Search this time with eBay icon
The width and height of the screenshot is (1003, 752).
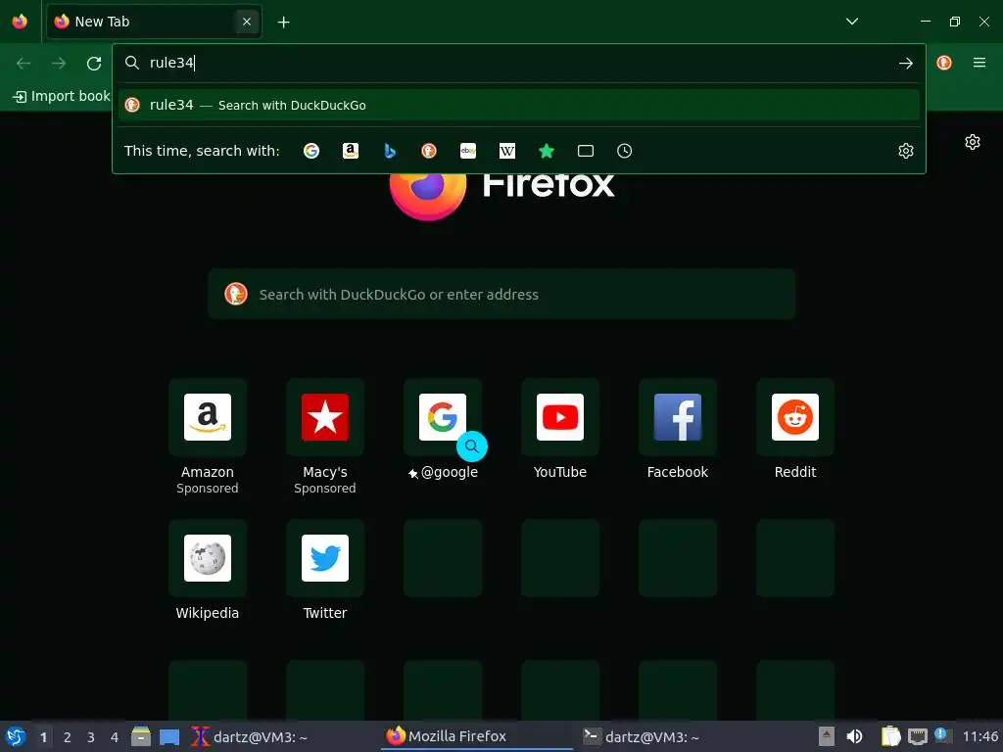468,151
